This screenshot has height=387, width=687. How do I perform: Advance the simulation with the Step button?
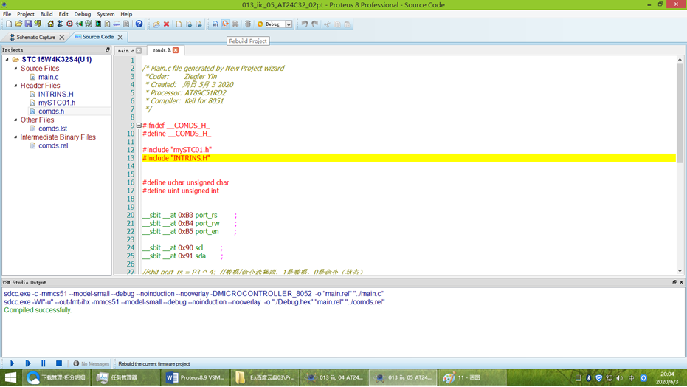point(28,363)
